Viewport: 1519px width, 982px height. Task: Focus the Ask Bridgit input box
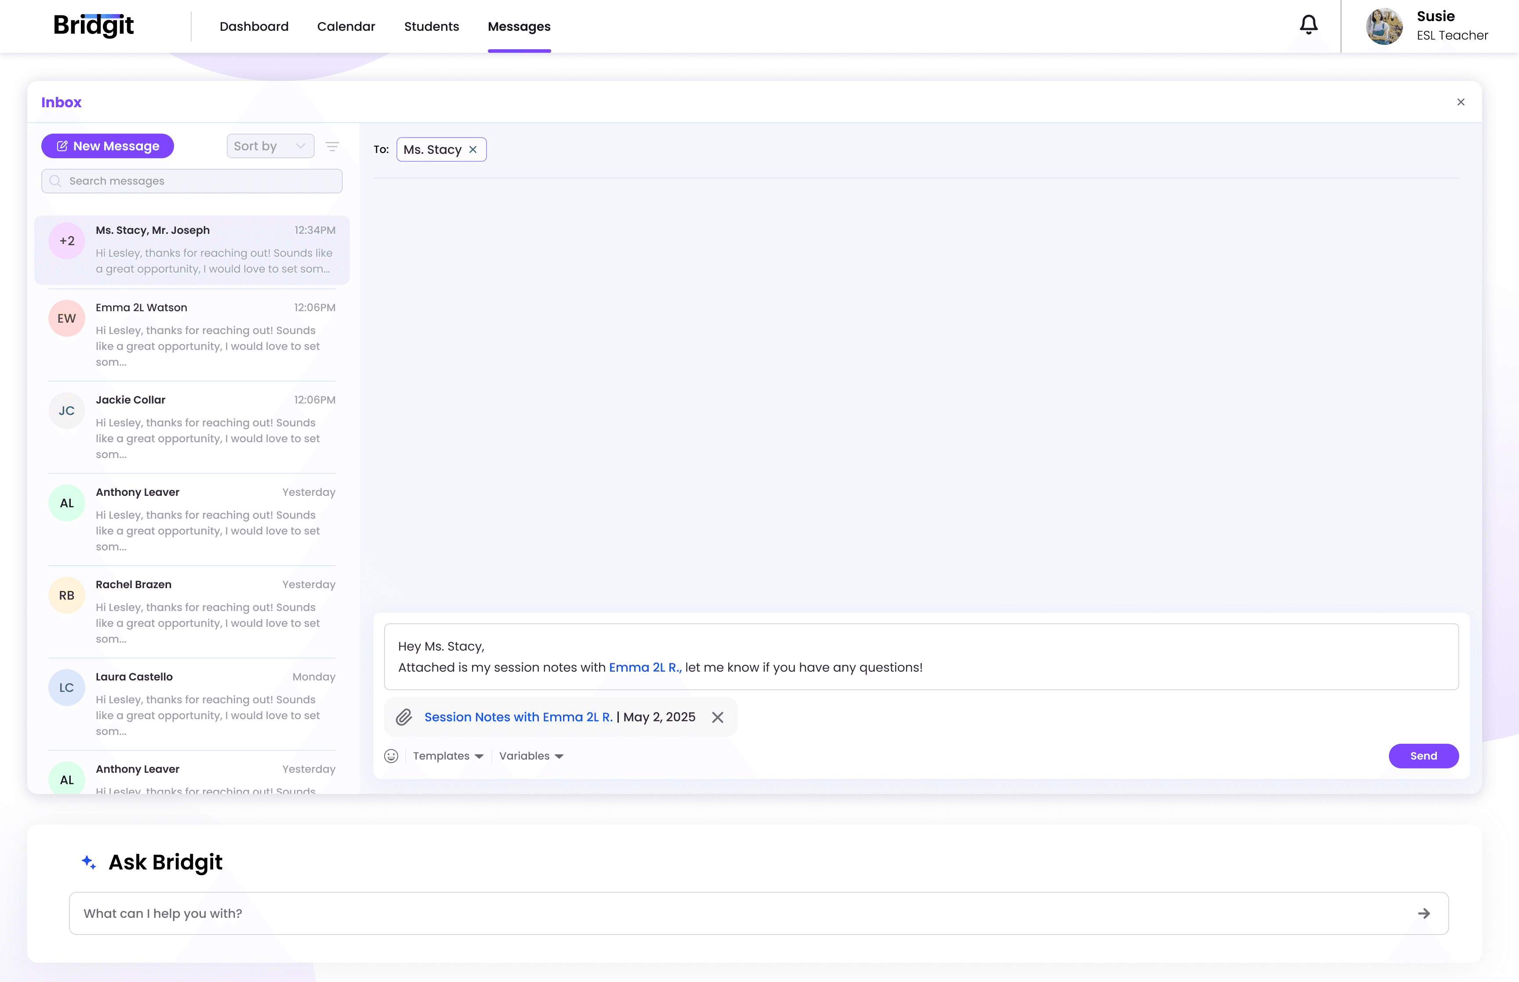pos(759,913)
